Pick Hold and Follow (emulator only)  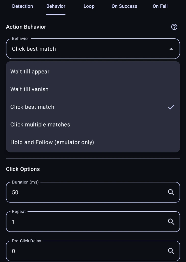click(93, 142)
